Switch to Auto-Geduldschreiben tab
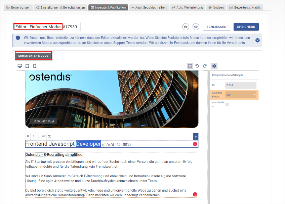The height and width of the screenshot is (204, 285). tap(149, 7)
